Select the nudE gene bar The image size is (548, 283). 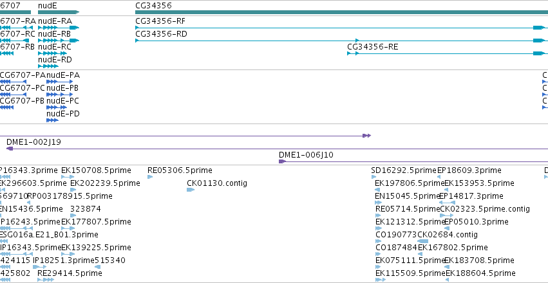(59, 12)
